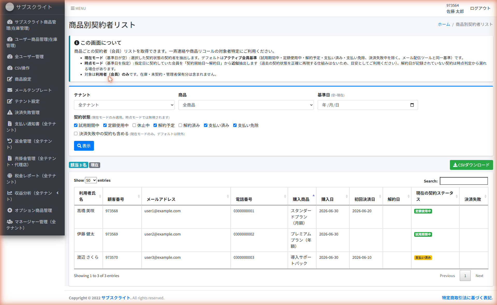Enable 決済失敗中の契約も含める checkbox
This screenshot has width=497, height=305.
[76, 134]
